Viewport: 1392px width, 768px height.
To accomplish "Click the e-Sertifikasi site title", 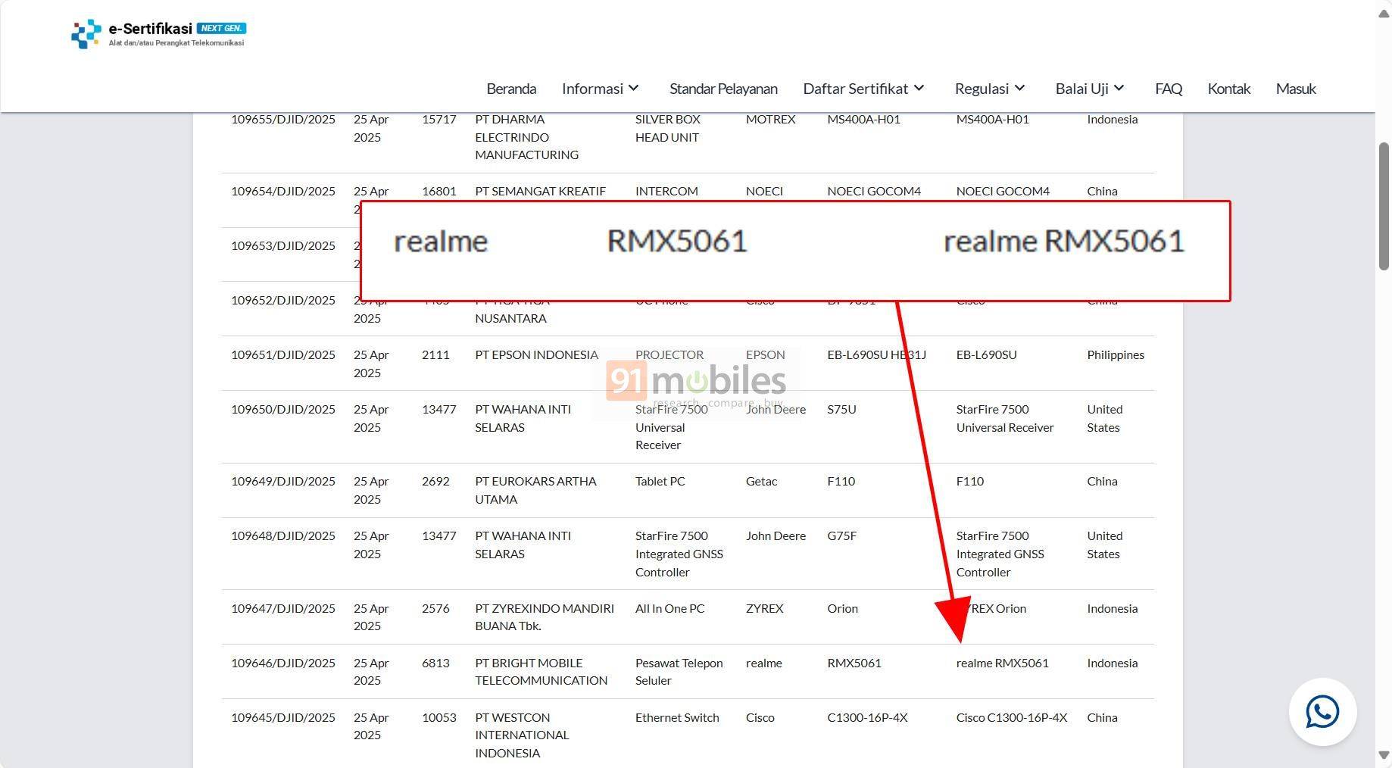I will pos(150,29).
